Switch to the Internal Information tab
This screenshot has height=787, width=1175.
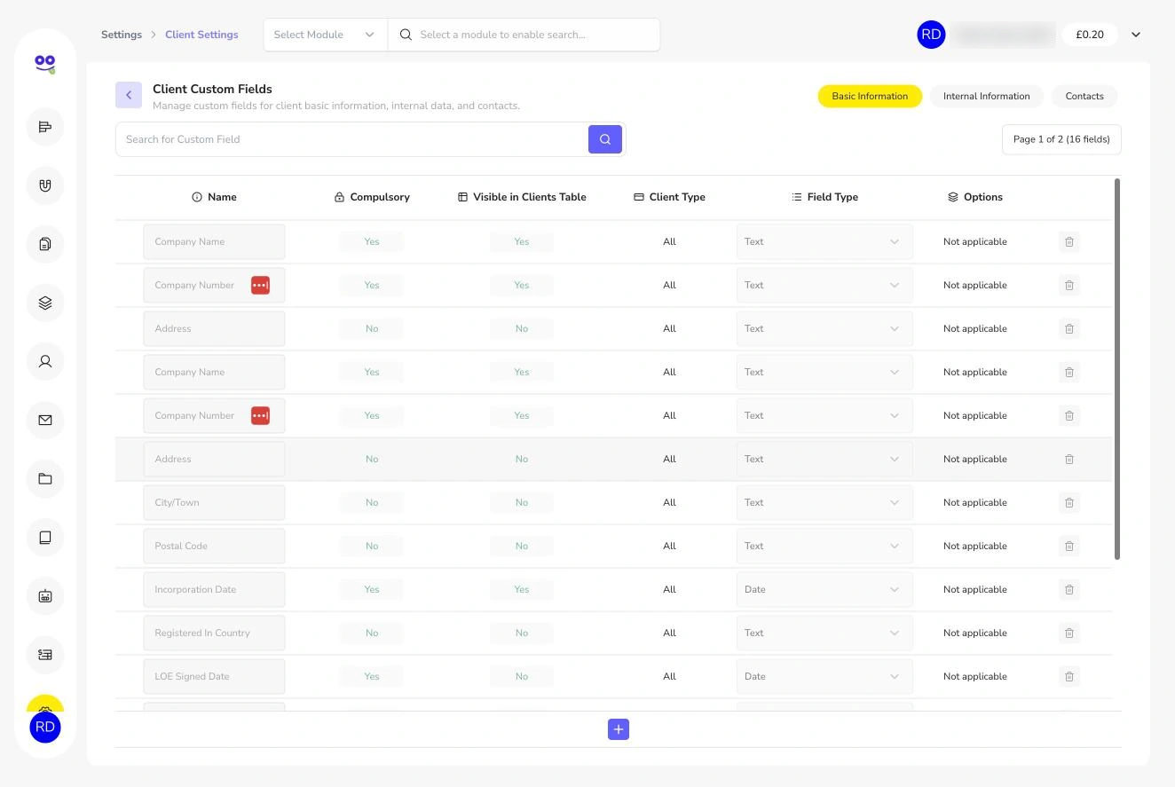987,96
